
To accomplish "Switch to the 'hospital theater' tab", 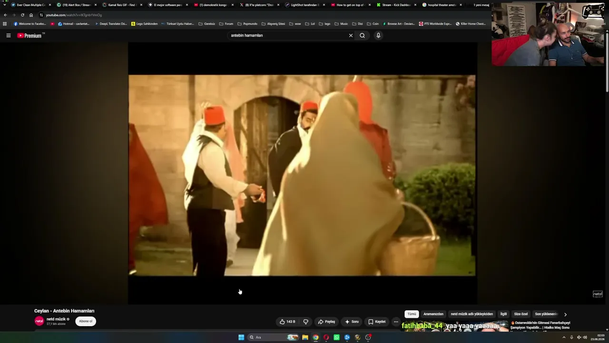I will click(x=442, y=5).
